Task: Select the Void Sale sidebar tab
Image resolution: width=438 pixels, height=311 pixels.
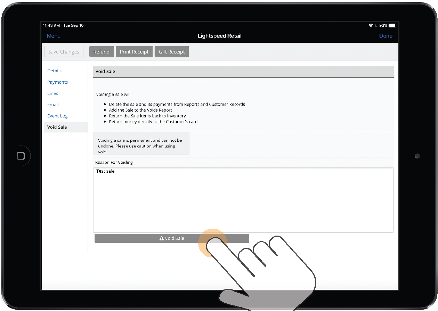Action: pyautogui.click(x=66, y=127)
